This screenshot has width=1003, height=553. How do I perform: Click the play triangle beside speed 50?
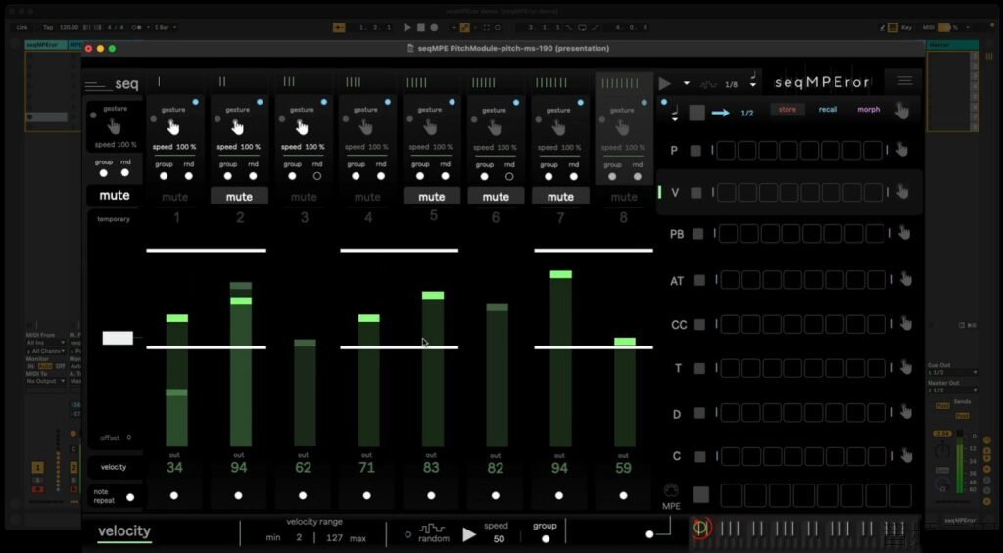pyautogui.click(x=469, y=534)
